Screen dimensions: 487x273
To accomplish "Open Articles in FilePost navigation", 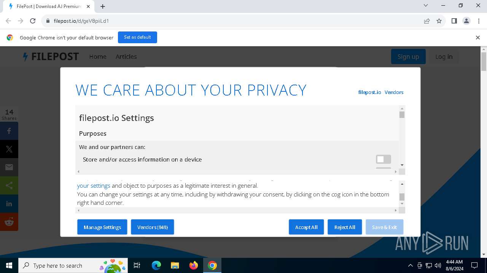I will click(x=126, y=56).
